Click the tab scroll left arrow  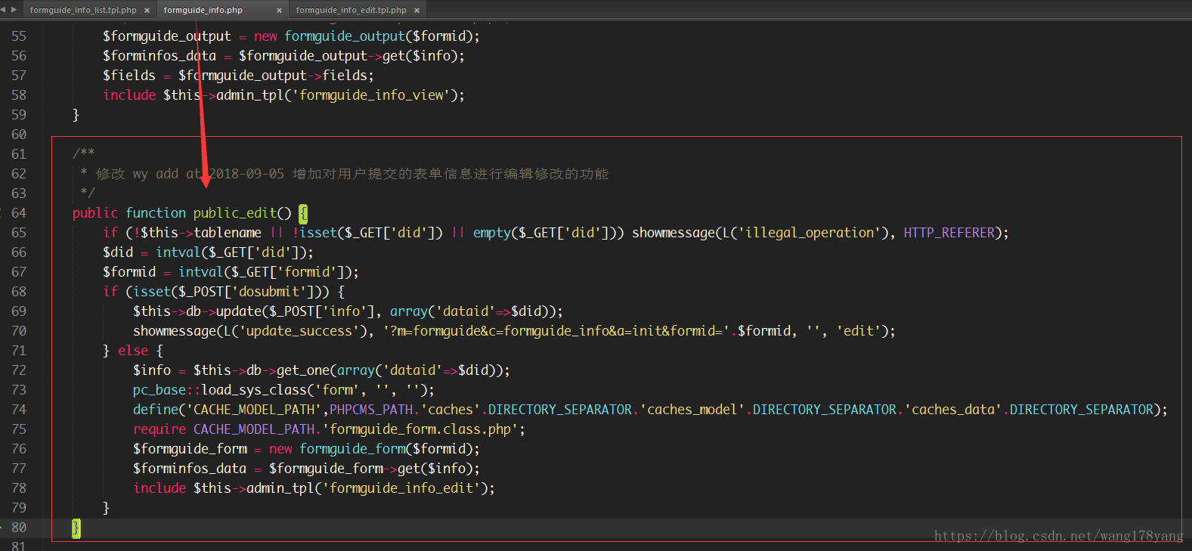(x=4, y=10)
